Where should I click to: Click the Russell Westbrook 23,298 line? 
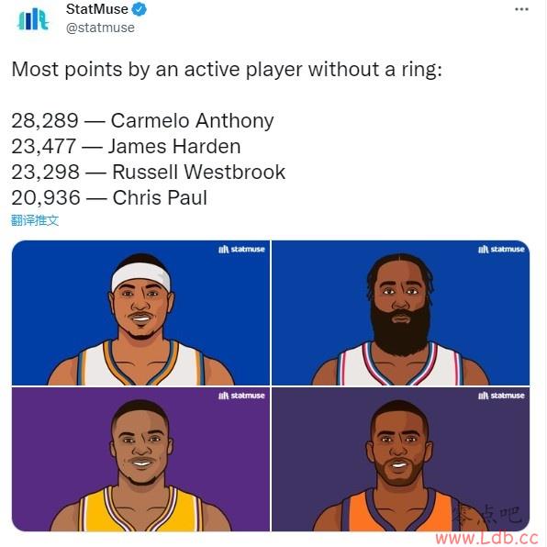149,172
